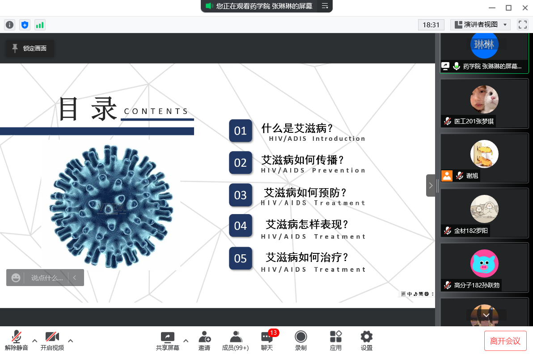This screenshot has width=533, height=354.
Task: Click the blue security shield icon
Action: click(25, 25)
